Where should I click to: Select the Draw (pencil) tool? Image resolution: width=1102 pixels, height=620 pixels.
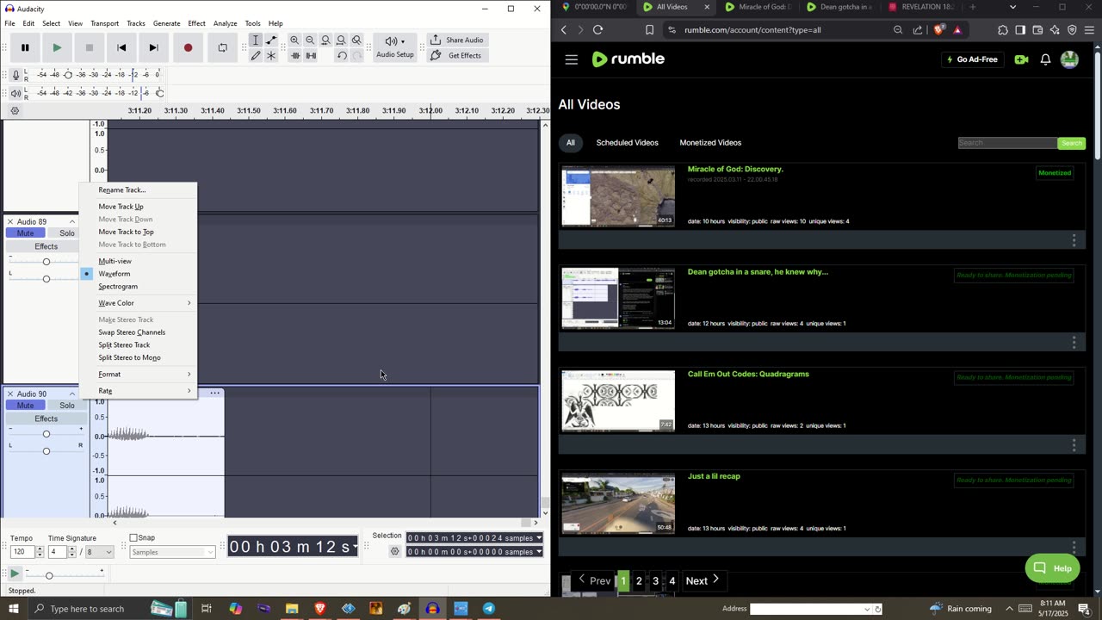pos(256,55)
